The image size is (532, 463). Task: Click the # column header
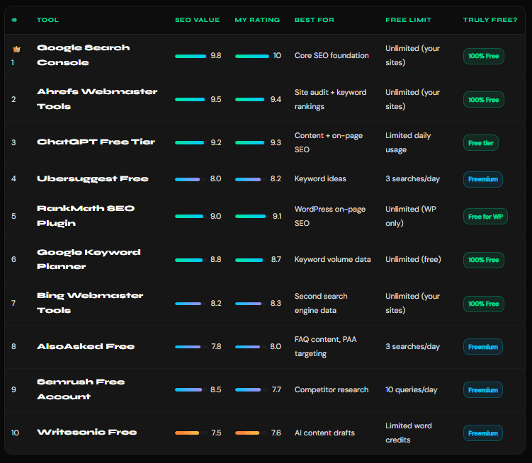pos(14,20)
